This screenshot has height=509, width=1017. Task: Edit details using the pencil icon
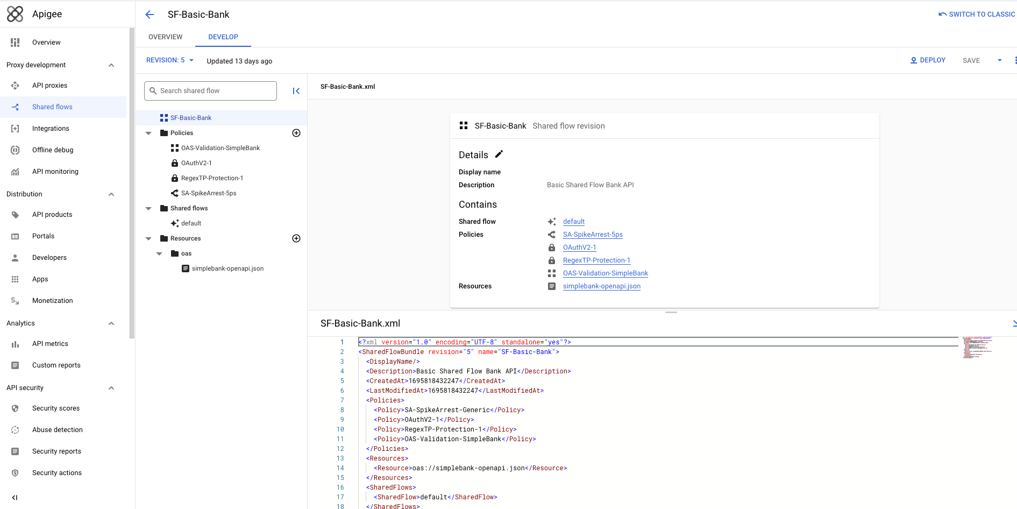tap(499, 154)
